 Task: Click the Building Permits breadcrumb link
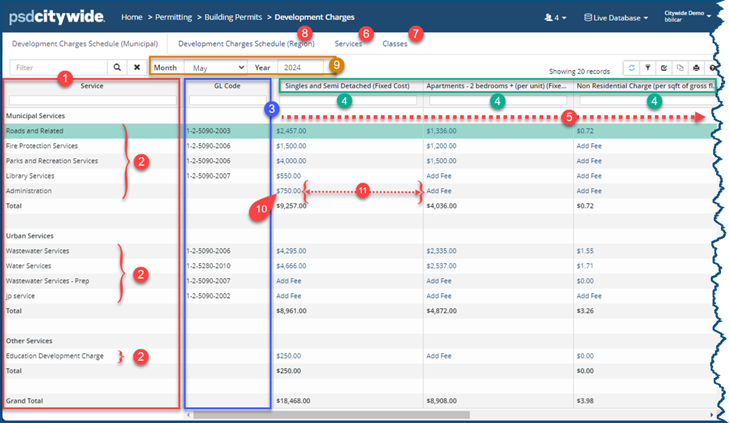[234, 17]
